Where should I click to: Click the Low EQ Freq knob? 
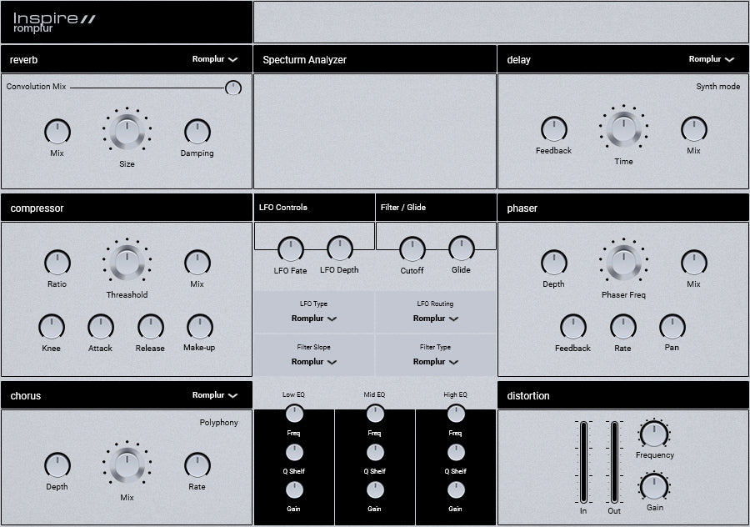pos(294,414)
